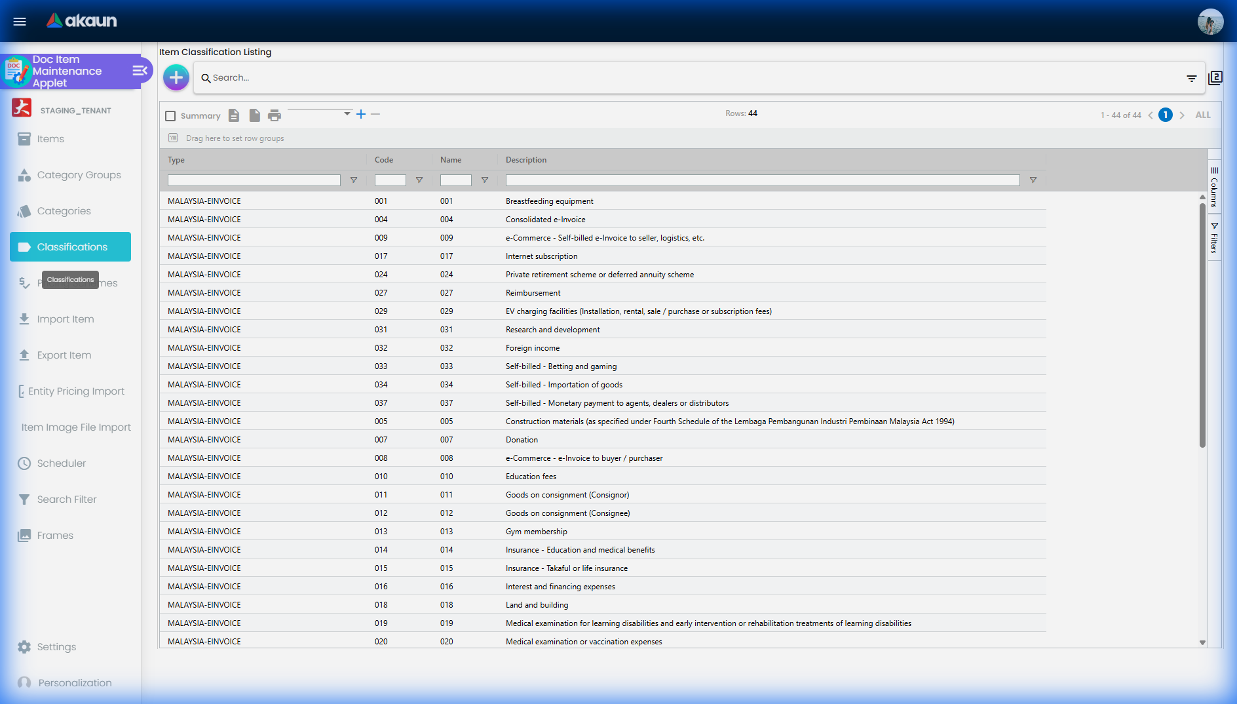Toggle the Summary checkbox
Image resolution: width=1237 pixels, height=704 pixels.
coord(171,116)
